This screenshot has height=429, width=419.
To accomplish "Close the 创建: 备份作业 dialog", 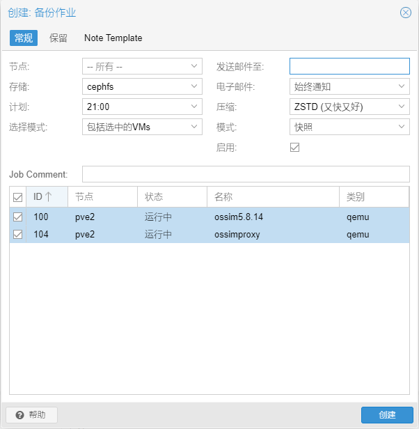I will (x=406, y=13).
